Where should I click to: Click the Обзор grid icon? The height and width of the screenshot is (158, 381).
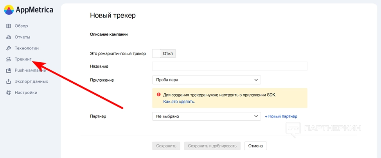(x=9, y=26)
